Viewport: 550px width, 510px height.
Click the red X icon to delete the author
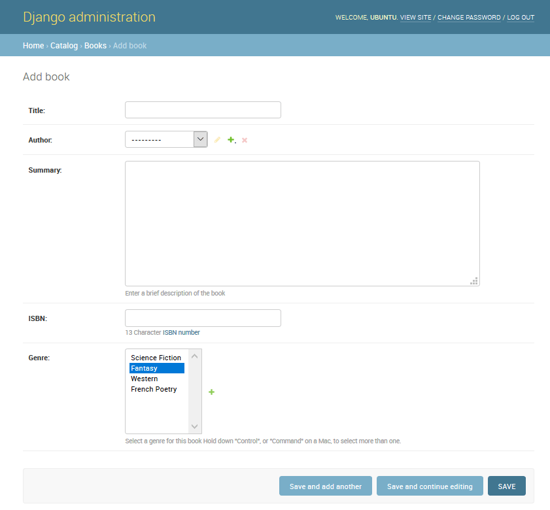(x=245, y=139)
